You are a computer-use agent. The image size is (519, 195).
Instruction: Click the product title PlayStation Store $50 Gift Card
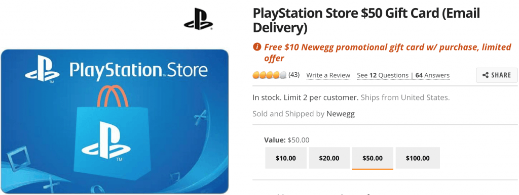[366, 20]
